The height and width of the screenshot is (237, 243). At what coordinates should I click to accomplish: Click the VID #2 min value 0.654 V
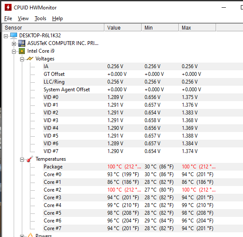152,113
